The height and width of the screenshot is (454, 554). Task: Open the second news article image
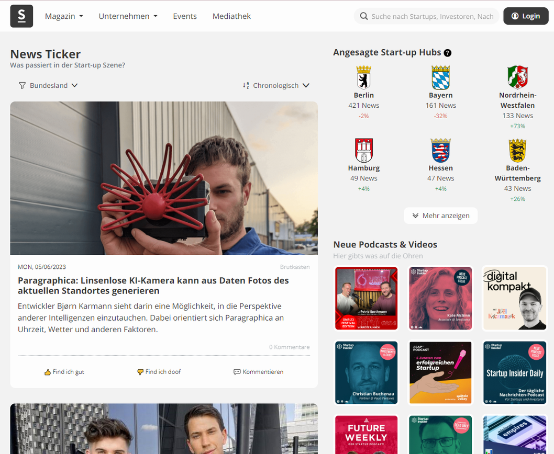tap(164, 428)
